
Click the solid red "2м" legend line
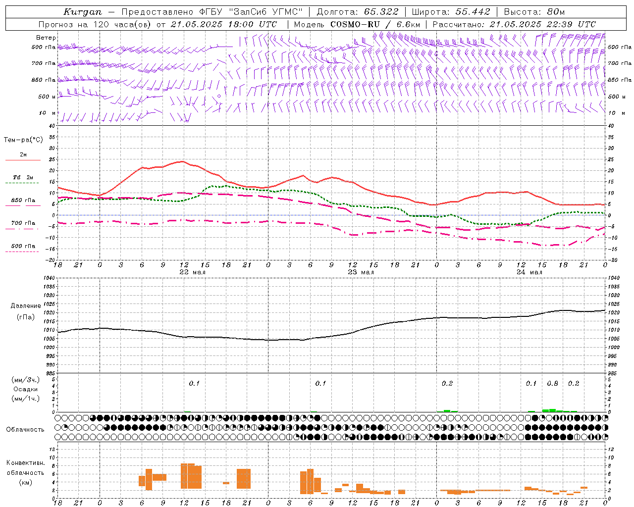23,160
